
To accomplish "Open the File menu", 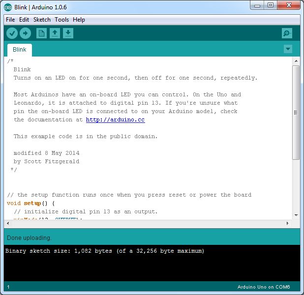I will pos(10,20).
